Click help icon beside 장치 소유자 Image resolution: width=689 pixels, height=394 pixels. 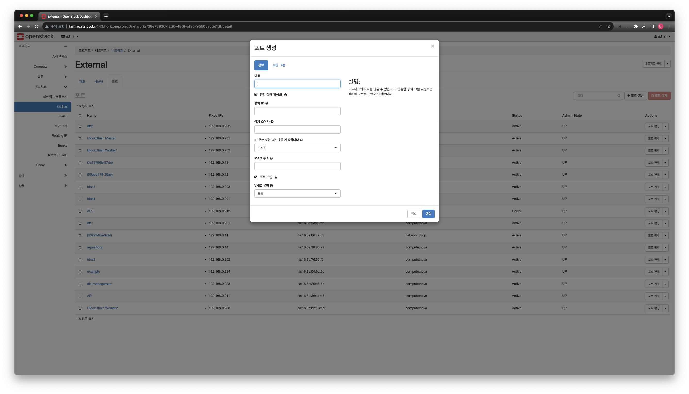pyautogui.click(x=272, y=122)
